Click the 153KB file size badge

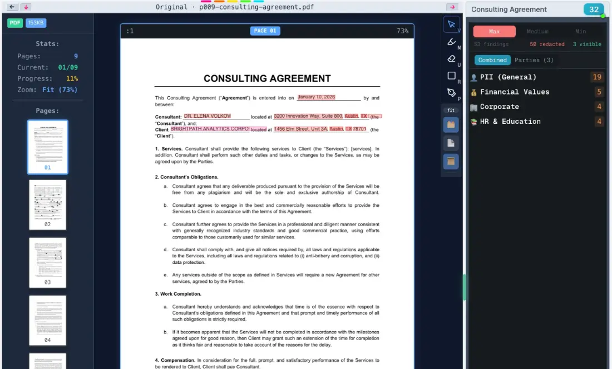(36, 23)
